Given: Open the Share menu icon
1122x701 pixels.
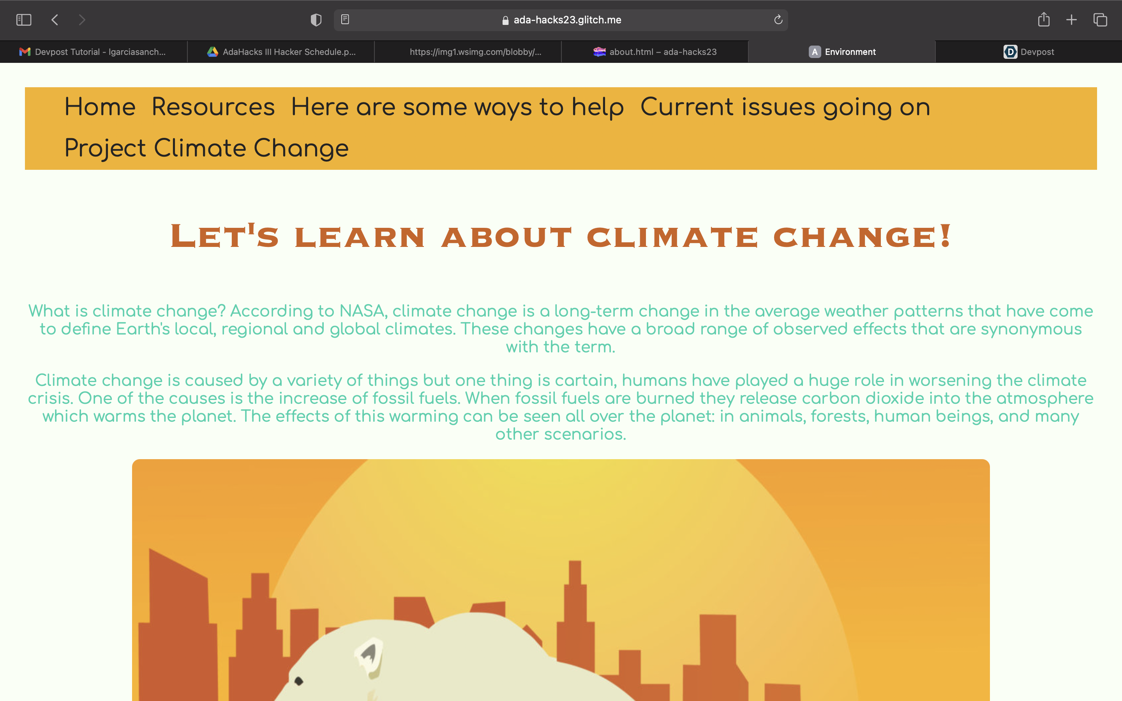Looking at the screenshot, I should click(1043, 19).
